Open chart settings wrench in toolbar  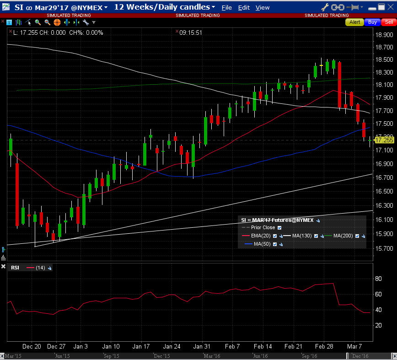[x=85, y=22]
